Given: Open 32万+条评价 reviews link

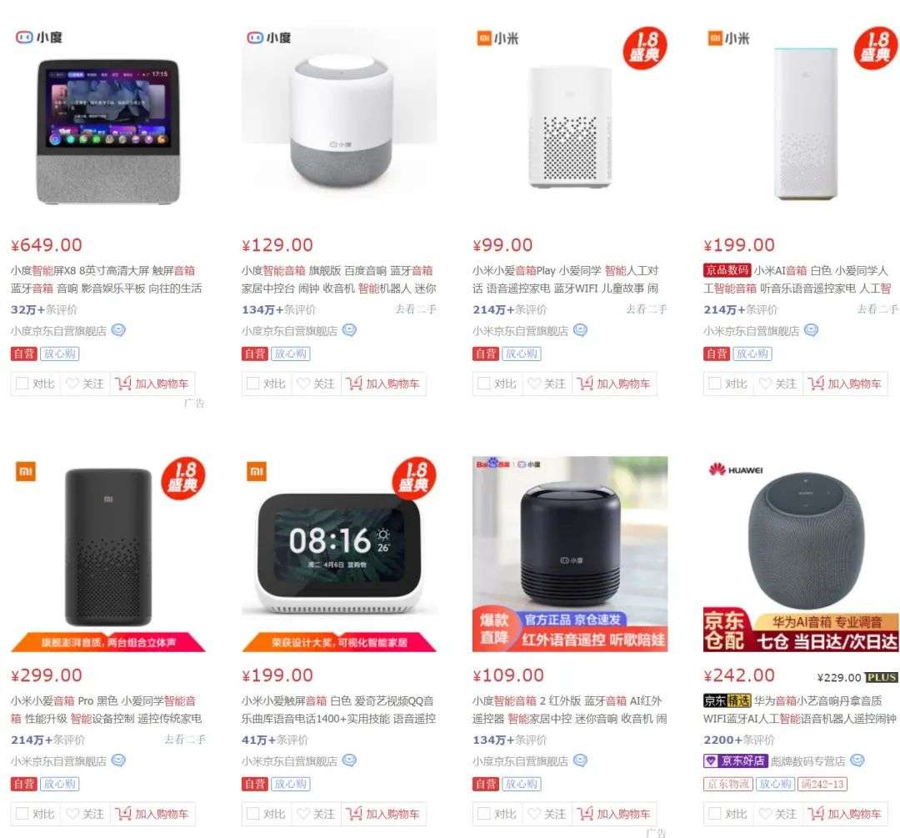Looking at the screenshot, I should coord(44,309).
